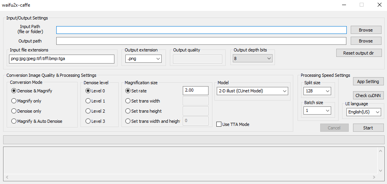Open the Batch size dropdown

[317, 111]
